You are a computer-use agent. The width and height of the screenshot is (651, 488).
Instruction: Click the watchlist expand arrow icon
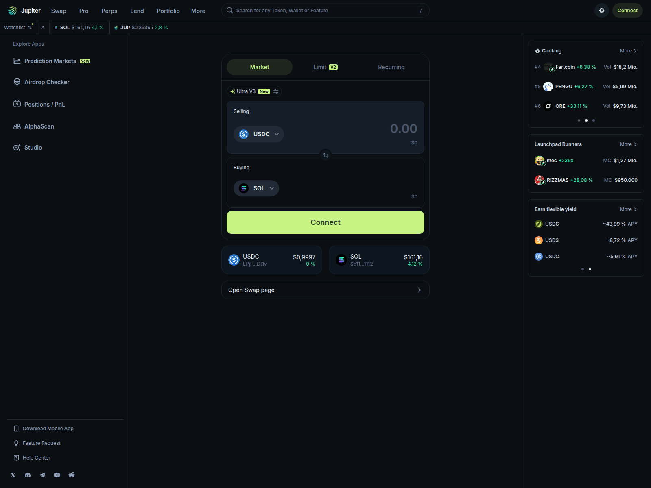[42, 28]
